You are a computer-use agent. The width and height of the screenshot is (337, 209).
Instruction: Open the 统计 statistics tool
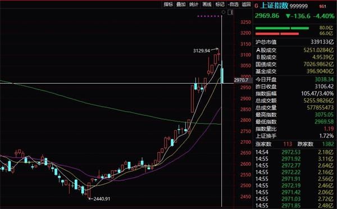pos(194,4)
